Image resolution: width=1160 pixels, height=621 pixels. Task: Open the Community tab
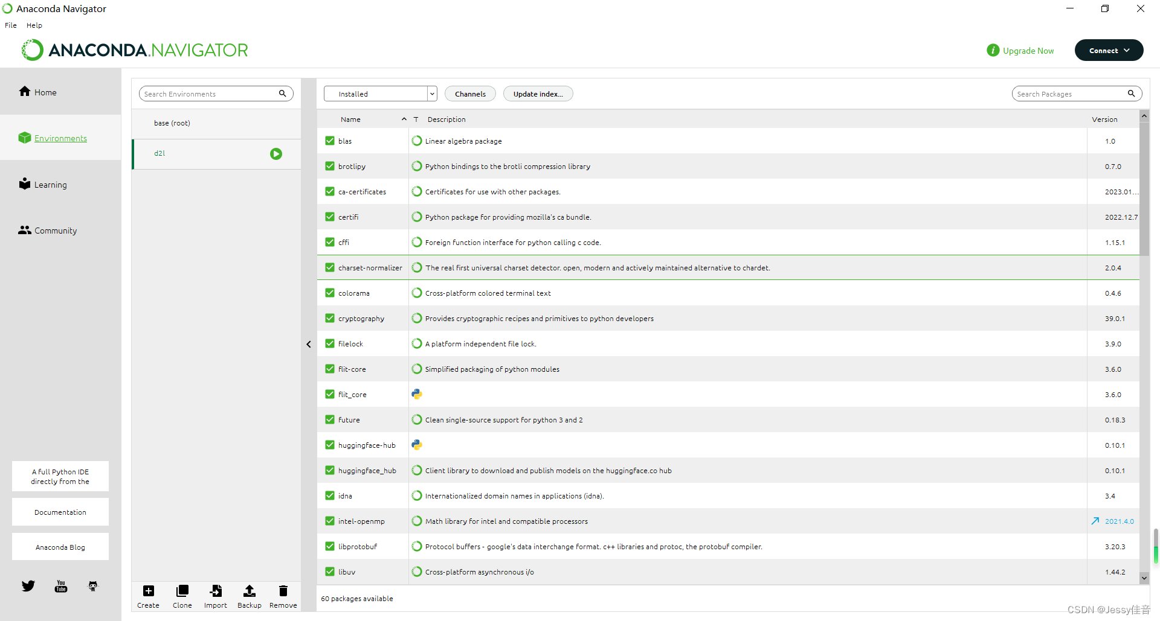click(x=60, y=230)
